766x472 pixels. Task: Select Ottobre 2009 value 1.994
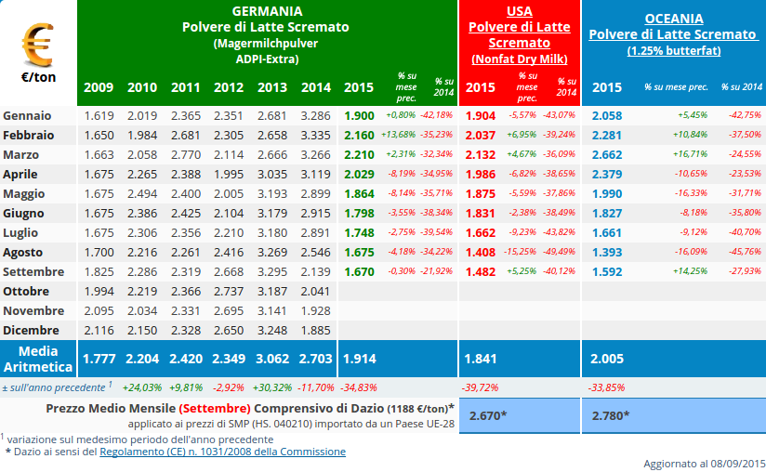tap(99, 291)
